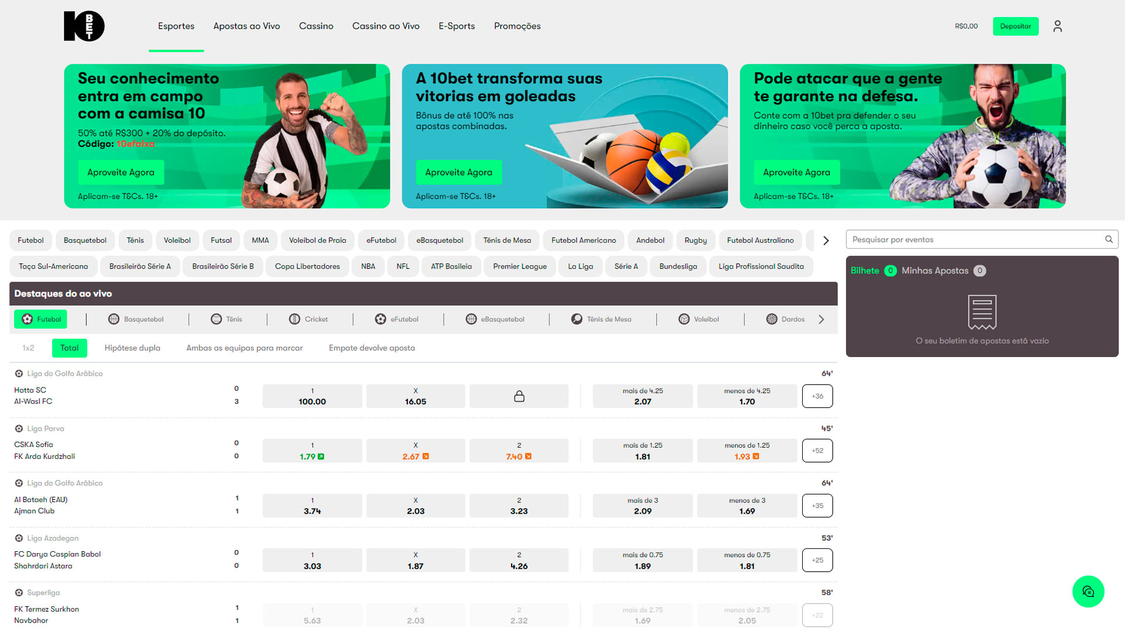Open the E-Sports section

point(456,26)
